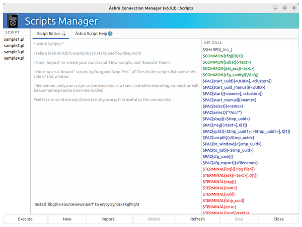Select $PAC{start}(<name>[, <cluster>]) entry

tap(233, 94)
